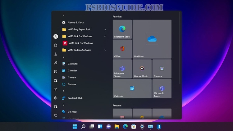
Task: Click the Personal group heading
Action: pos(117,106)
